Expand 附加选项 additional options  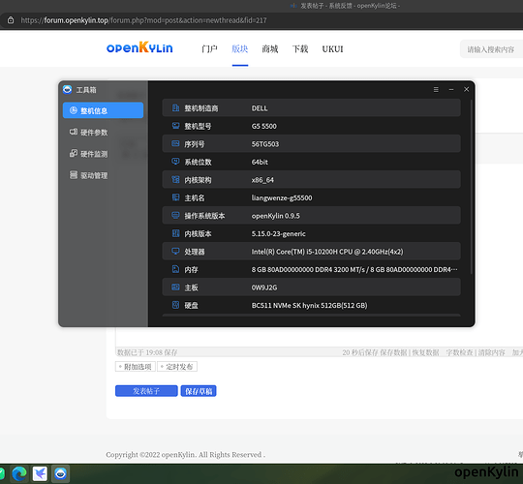135,367
